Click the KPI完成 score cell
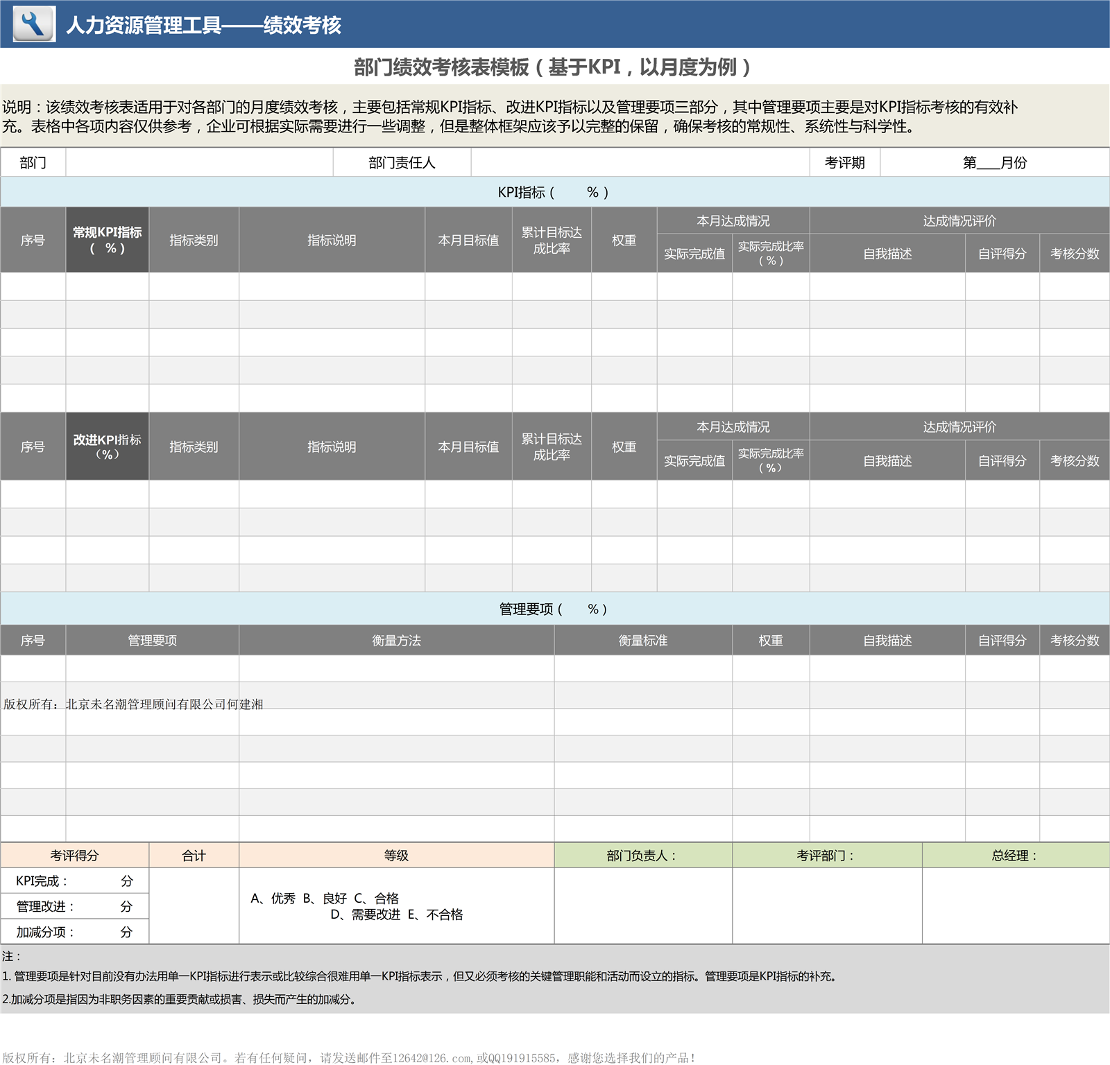This screenshot has width=1110, height=1065. [x=74, y=881]
